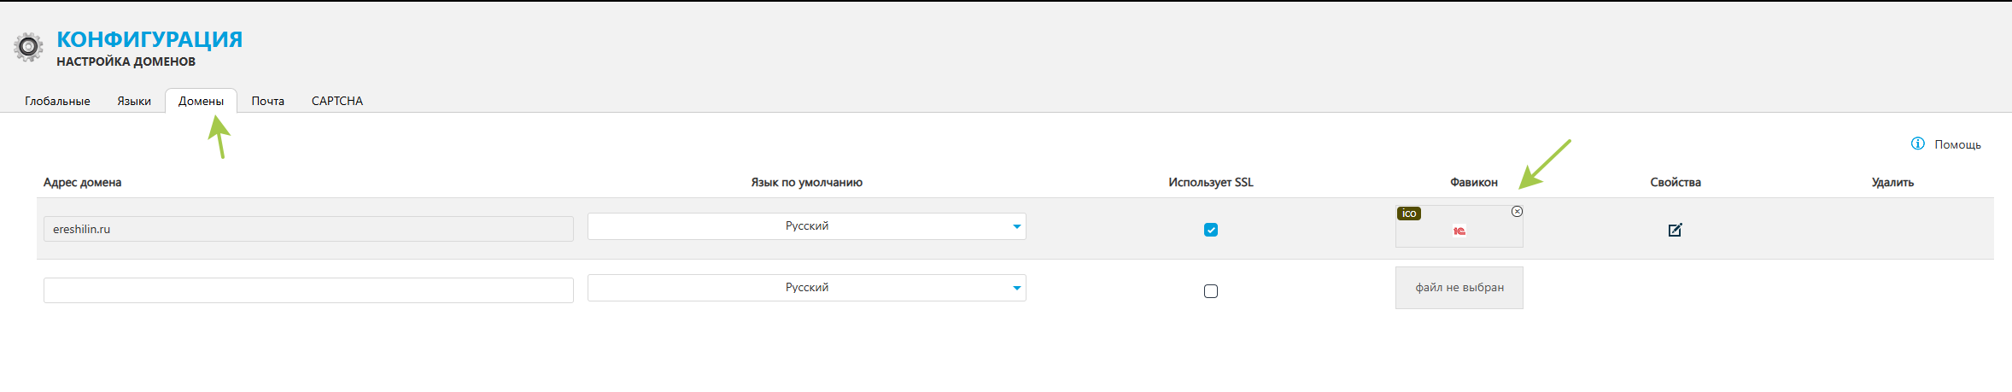
Task: Focus the empty new domain address field
Action: (308, 290)
